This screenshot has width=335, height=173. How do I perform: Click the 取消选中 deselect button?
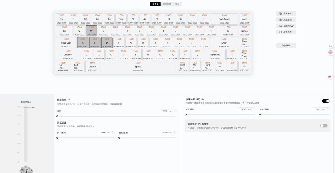coord(286,32)
